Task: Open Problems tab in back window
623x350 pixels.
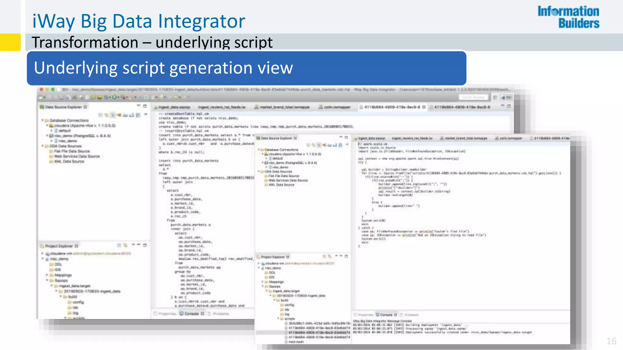Action: tap(218, 314)
